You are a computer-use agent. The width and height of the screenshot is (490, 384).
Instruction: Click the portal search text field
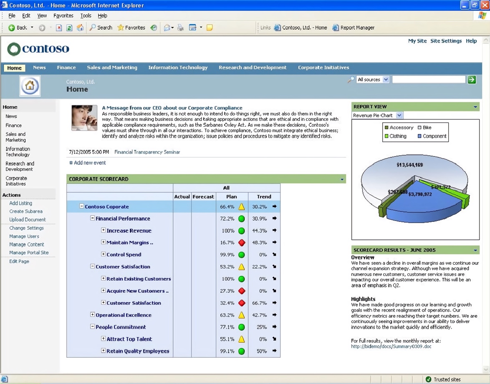pos(429,80)
